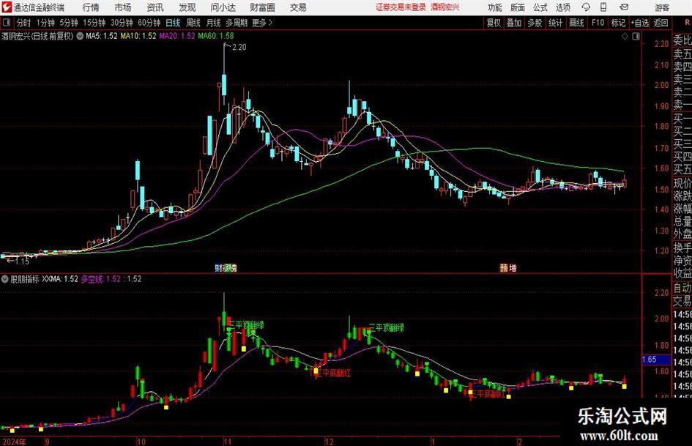This screenshot has height=446, width=692.
Task: Toggle the left sidebar panel icon
Action: 7,23
